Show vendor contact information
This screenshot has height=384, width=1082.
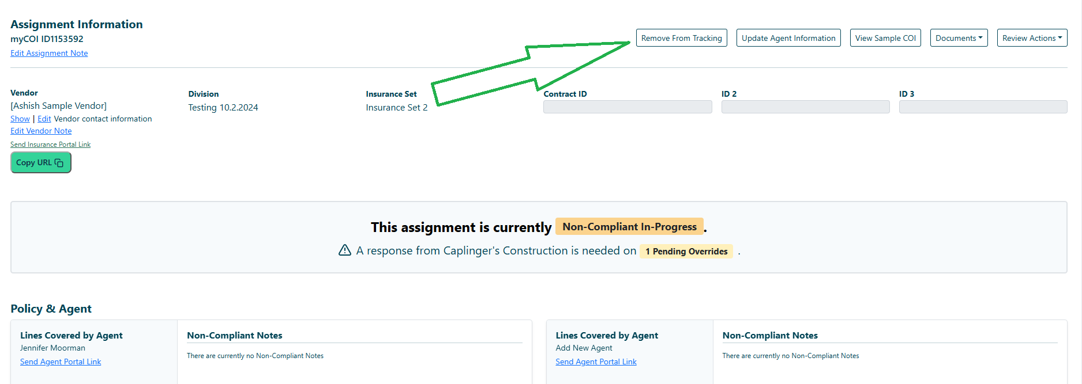(x=20, y=119)
